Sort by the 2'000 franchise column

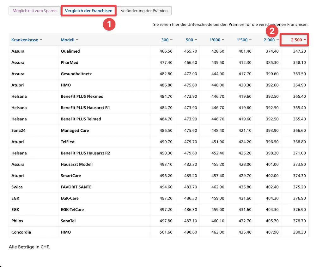[x=271, y=40]
